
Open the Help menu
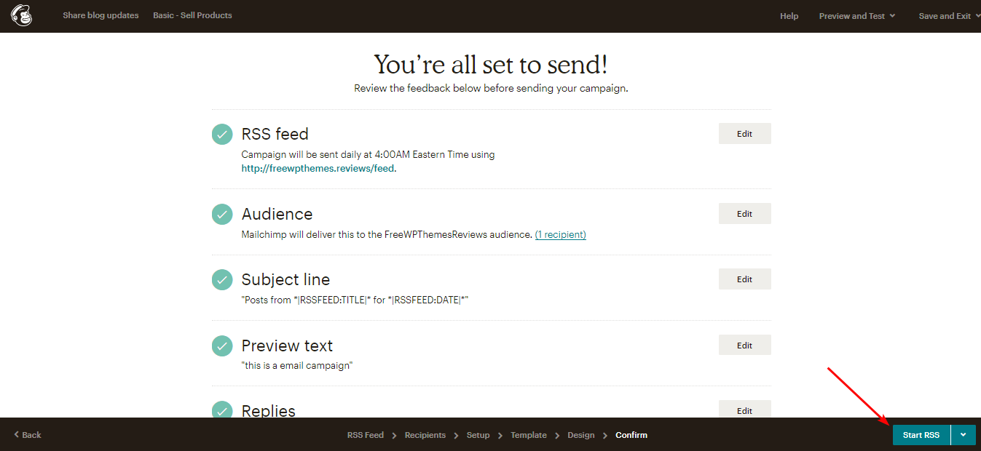pyautogui.click(x=789, y=16)
